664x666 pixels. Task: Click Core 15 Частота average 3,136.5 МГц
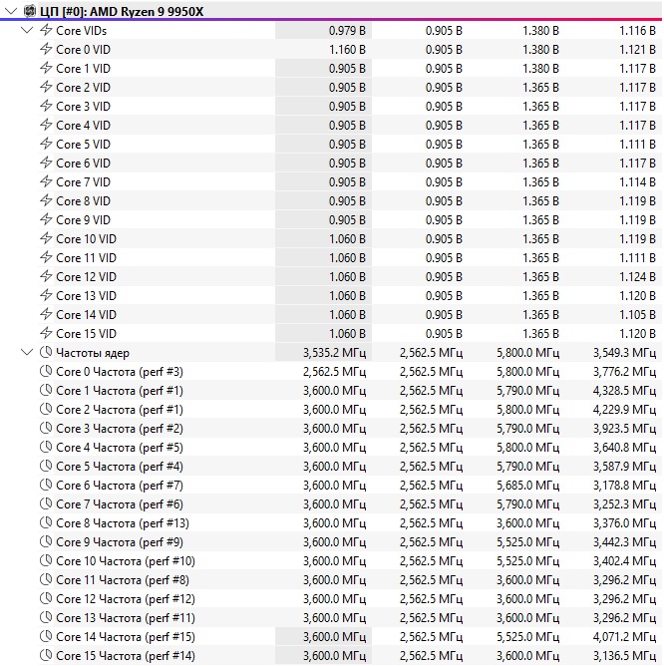tap(624, 656)
